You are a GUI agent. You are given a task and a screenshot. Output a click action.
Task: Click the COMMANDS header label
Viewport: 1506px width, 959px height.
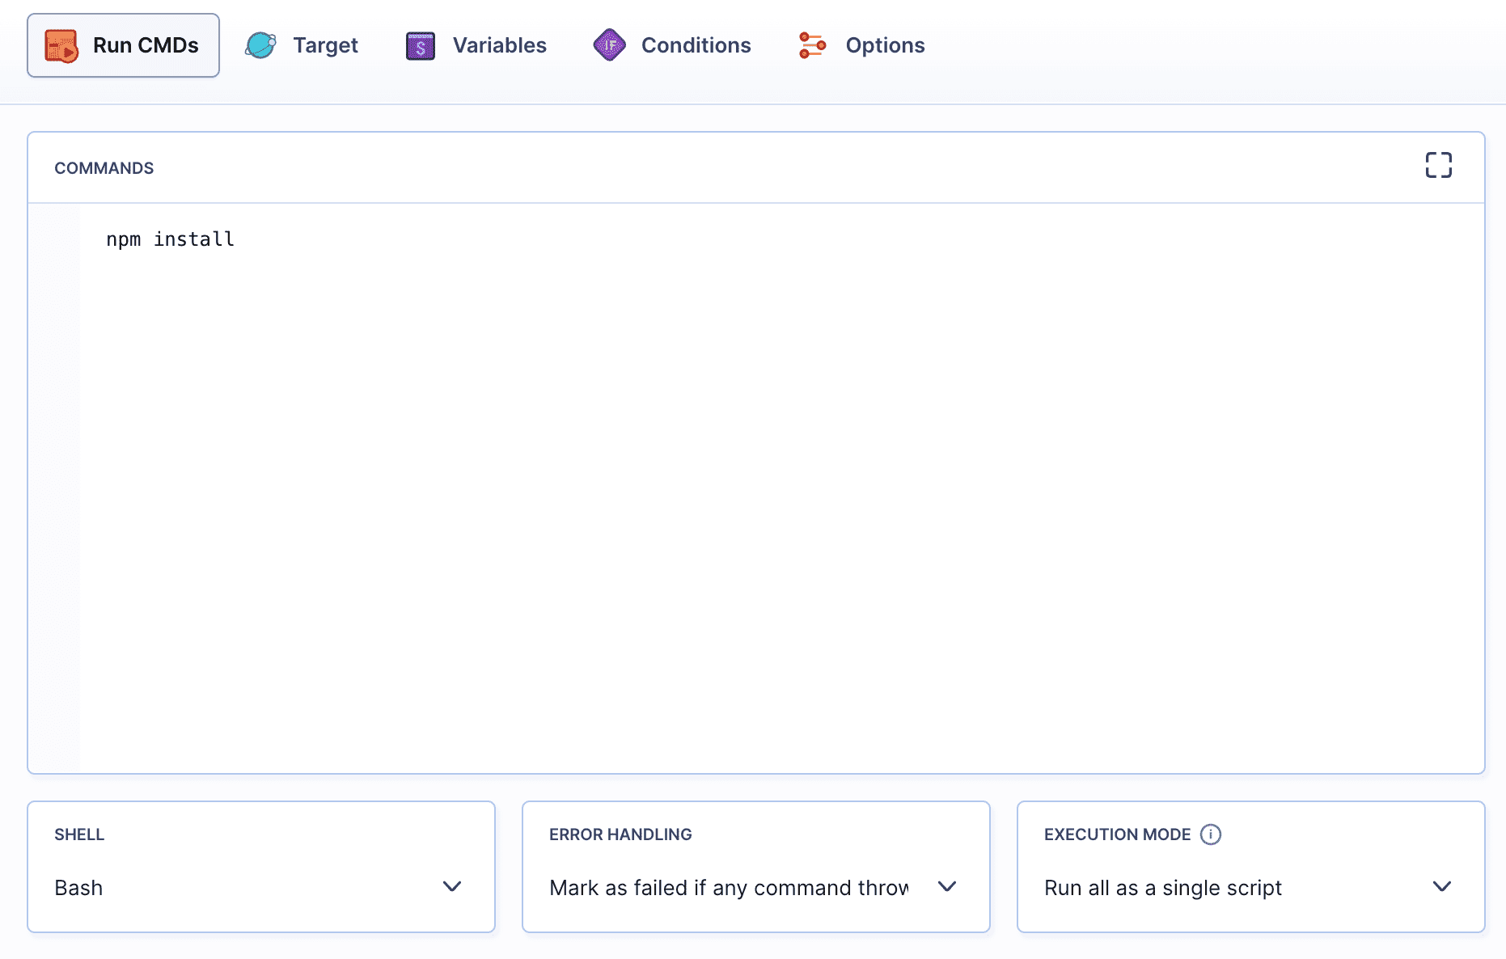104,168
